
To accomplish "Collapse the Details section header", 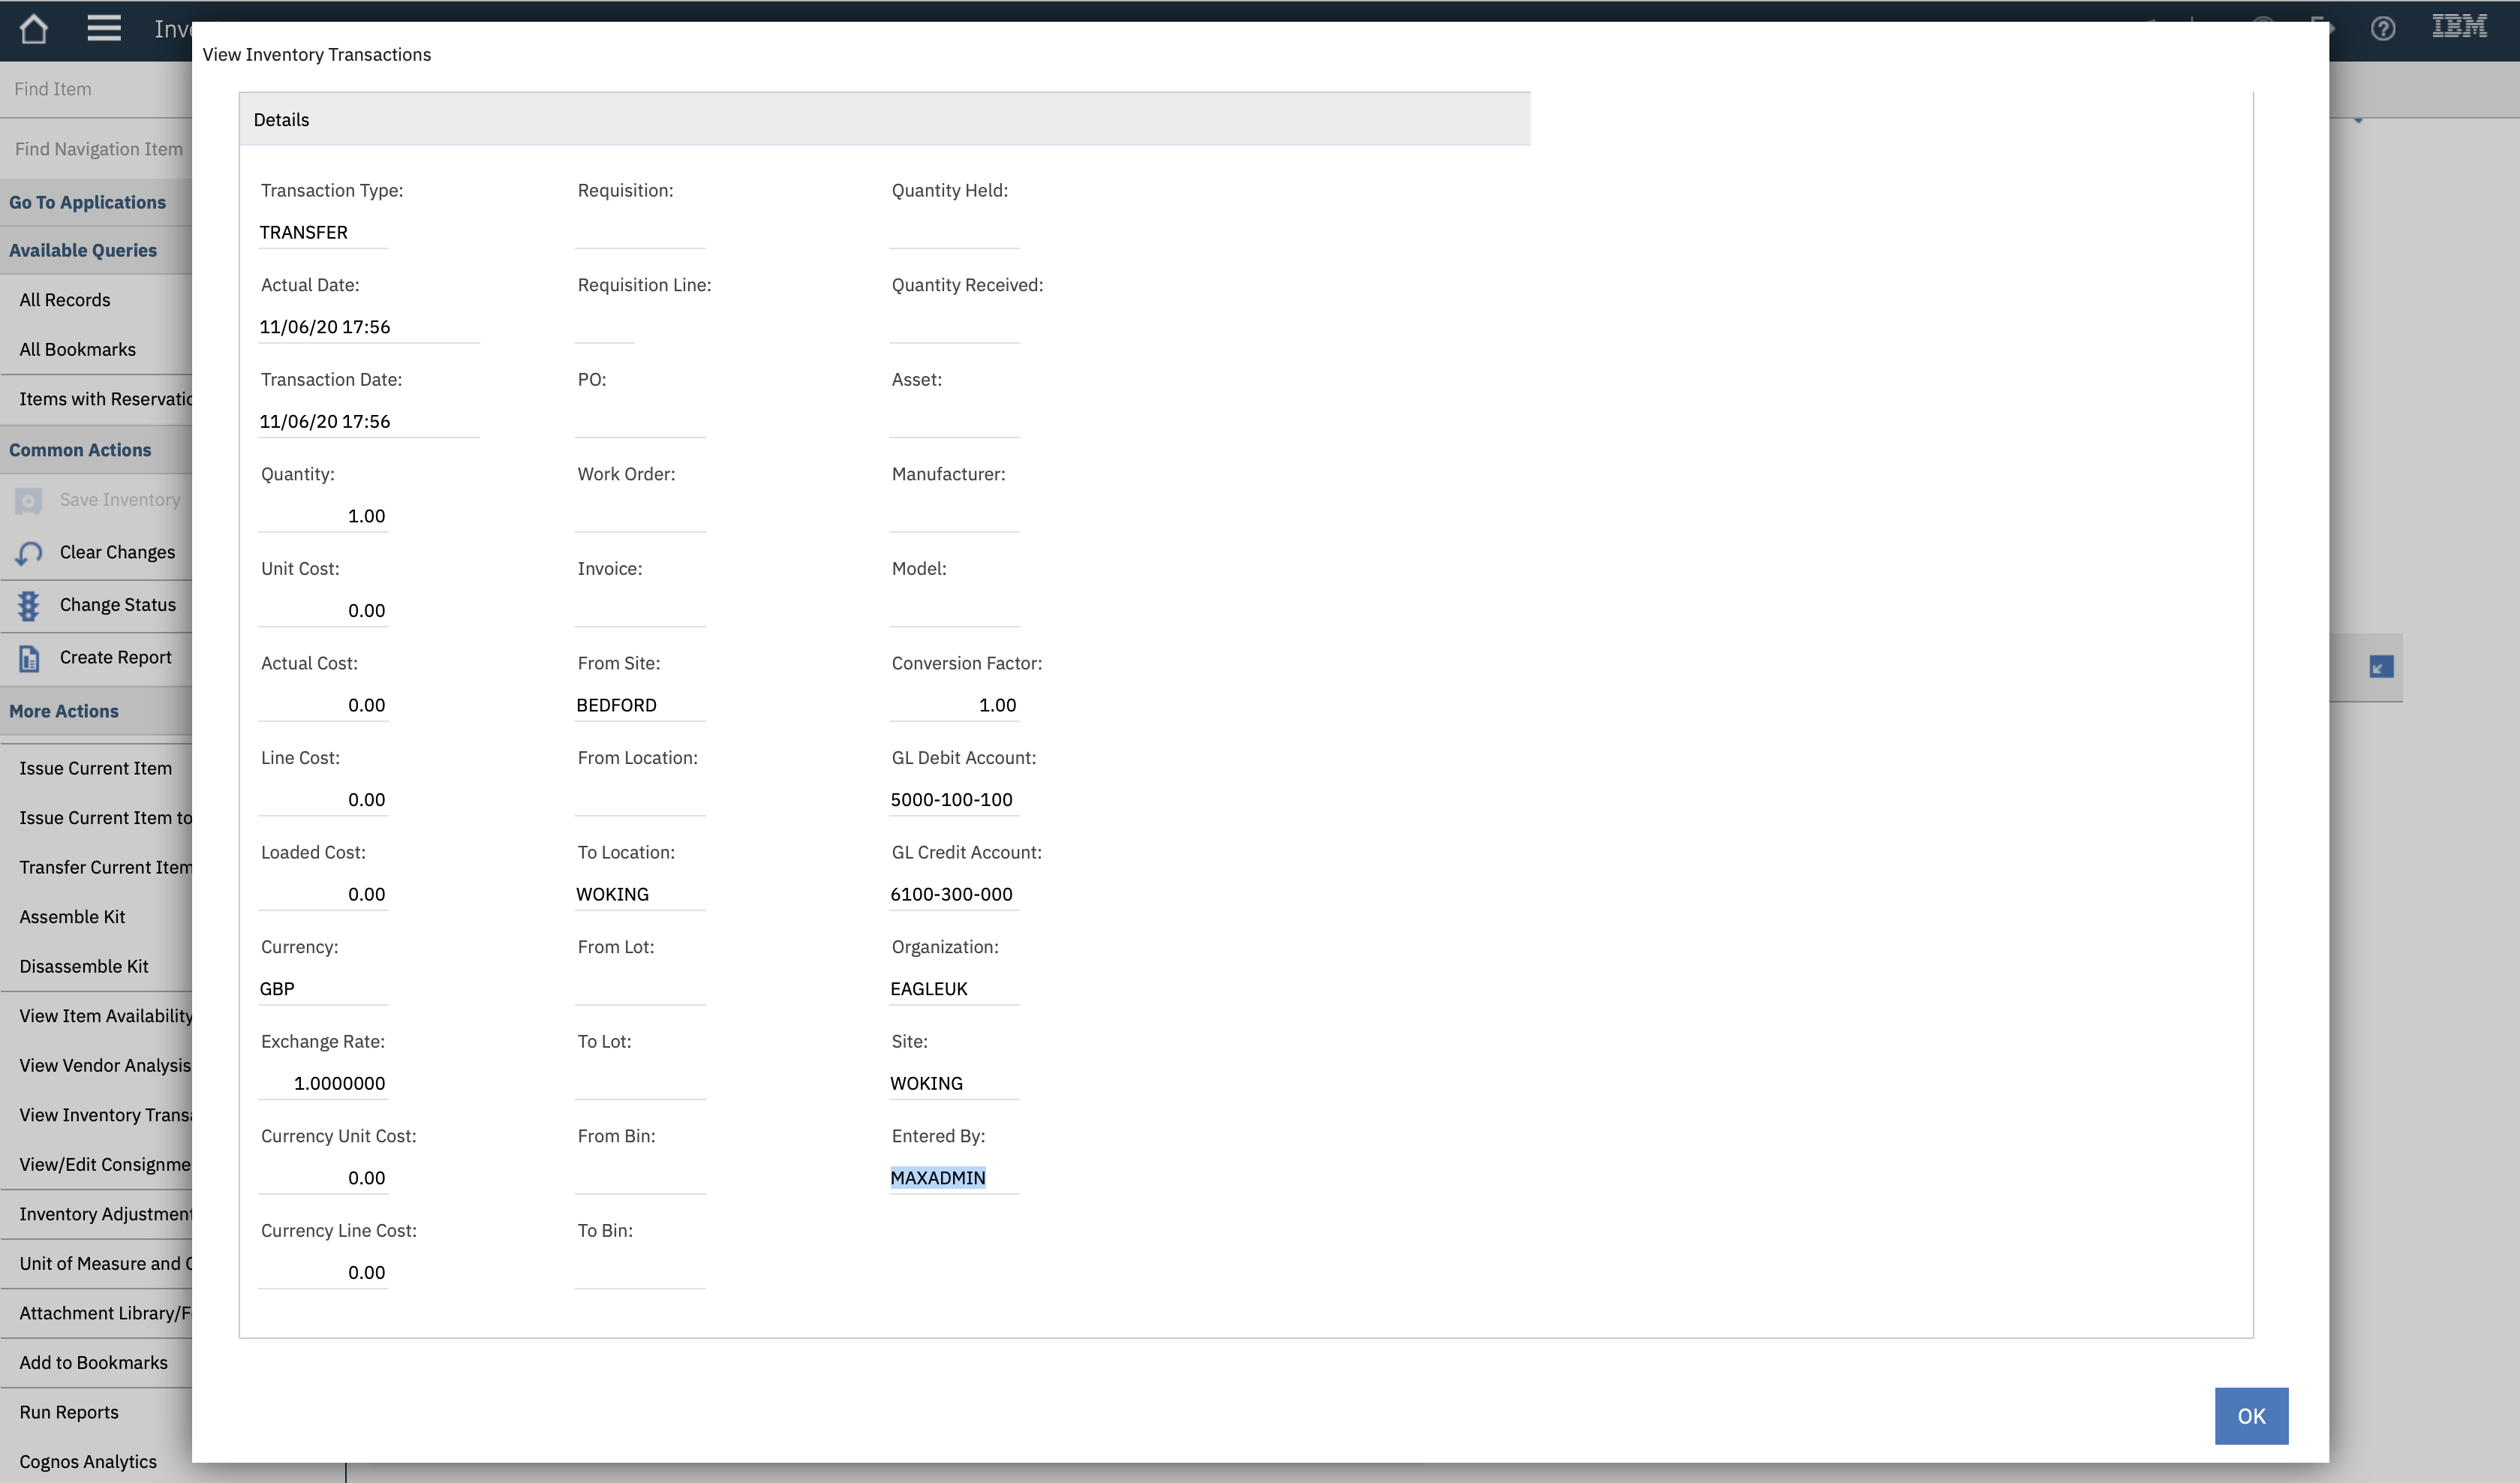I will tap(282, 120).
